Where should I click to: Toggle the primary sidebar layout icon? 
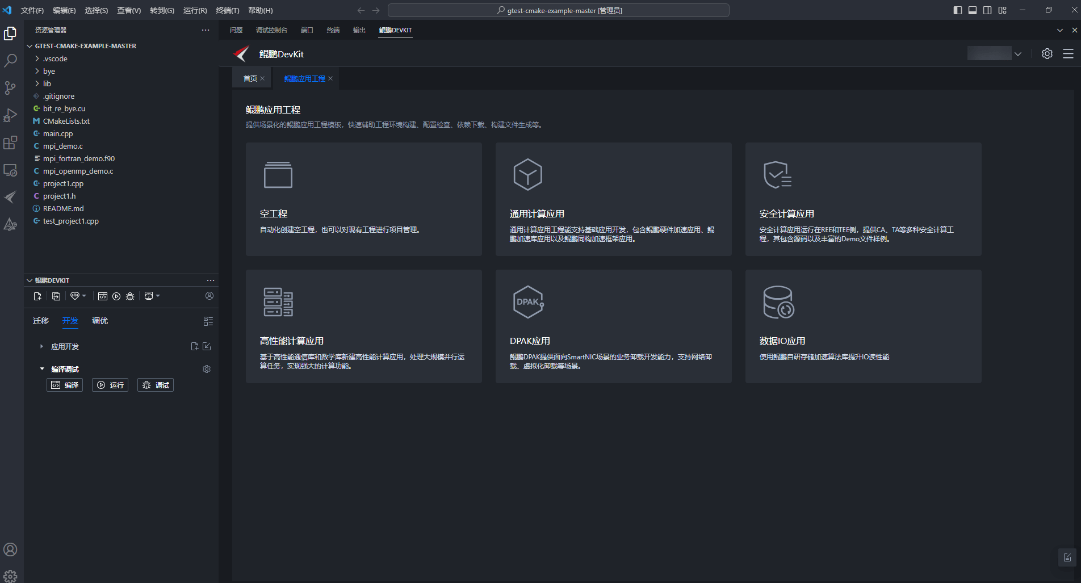coord(958,10)
